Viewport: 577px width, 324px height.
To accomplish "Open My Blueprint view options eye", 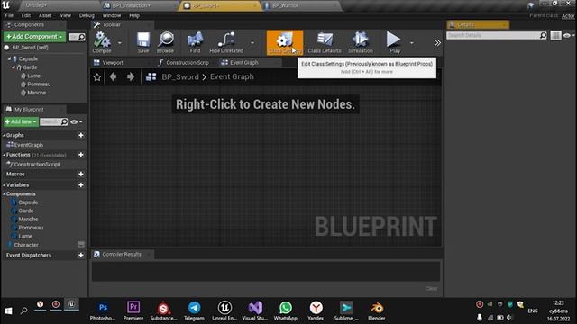I will [x=76, y=122].
